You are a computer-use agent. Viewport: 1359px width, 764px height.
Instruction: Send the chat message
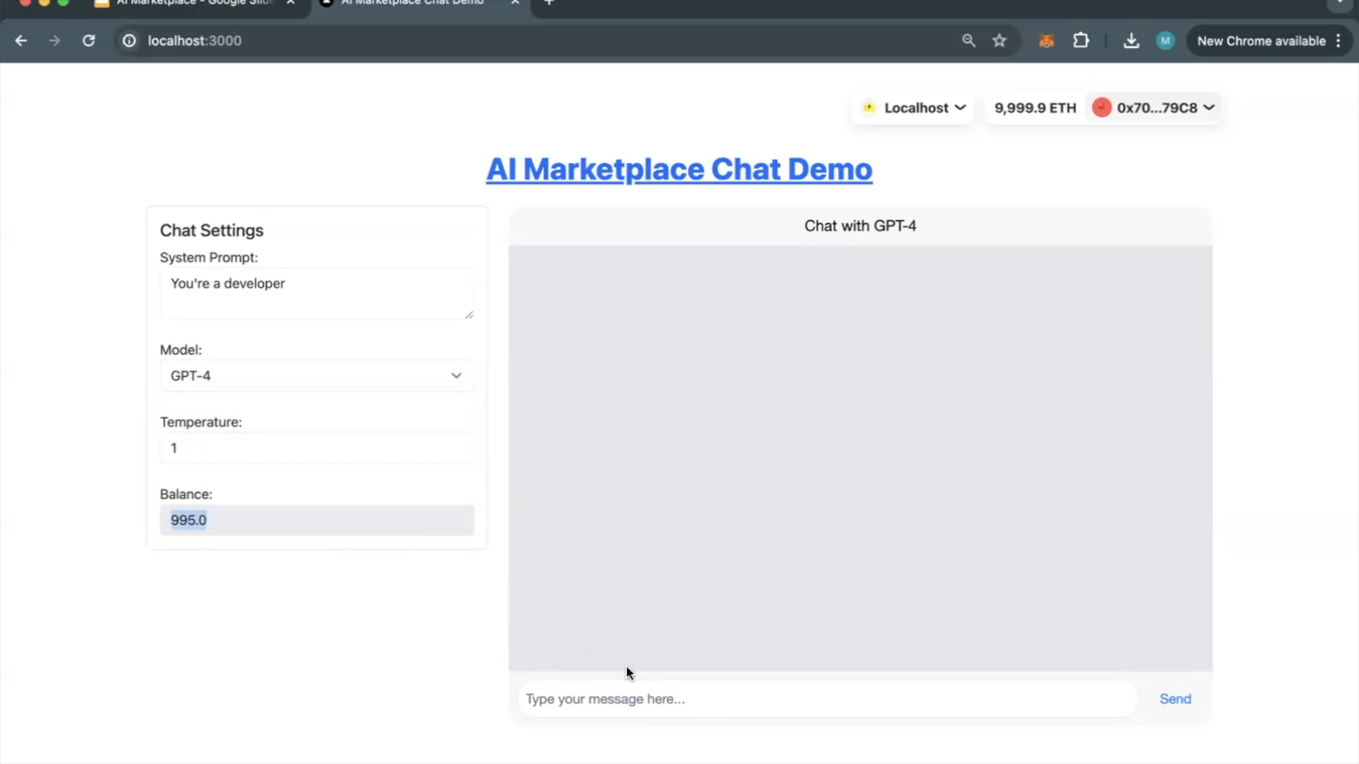coord(1175,699)
